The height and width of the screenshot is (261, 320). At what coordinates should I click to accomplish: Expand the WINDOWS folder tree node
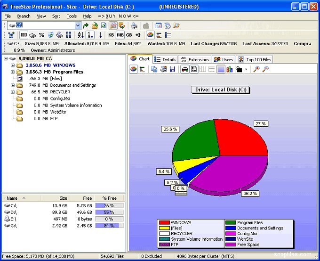click(x=13, y=65)
